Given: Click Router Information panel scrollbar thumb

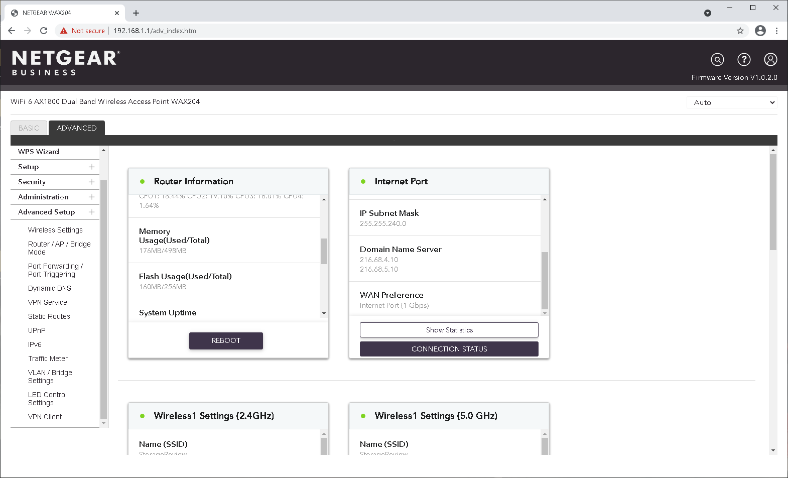Looking at the screenshot, I should pos(324,251).
